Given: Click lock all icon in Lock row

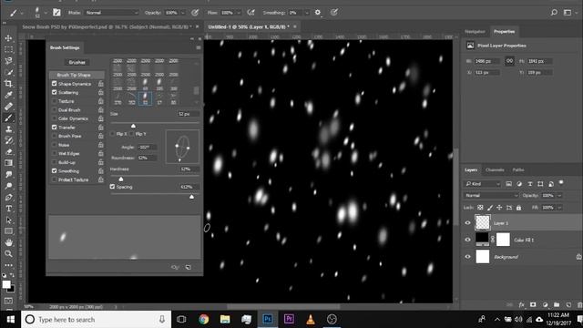Looking at the screenshot, I should point(518,208).
